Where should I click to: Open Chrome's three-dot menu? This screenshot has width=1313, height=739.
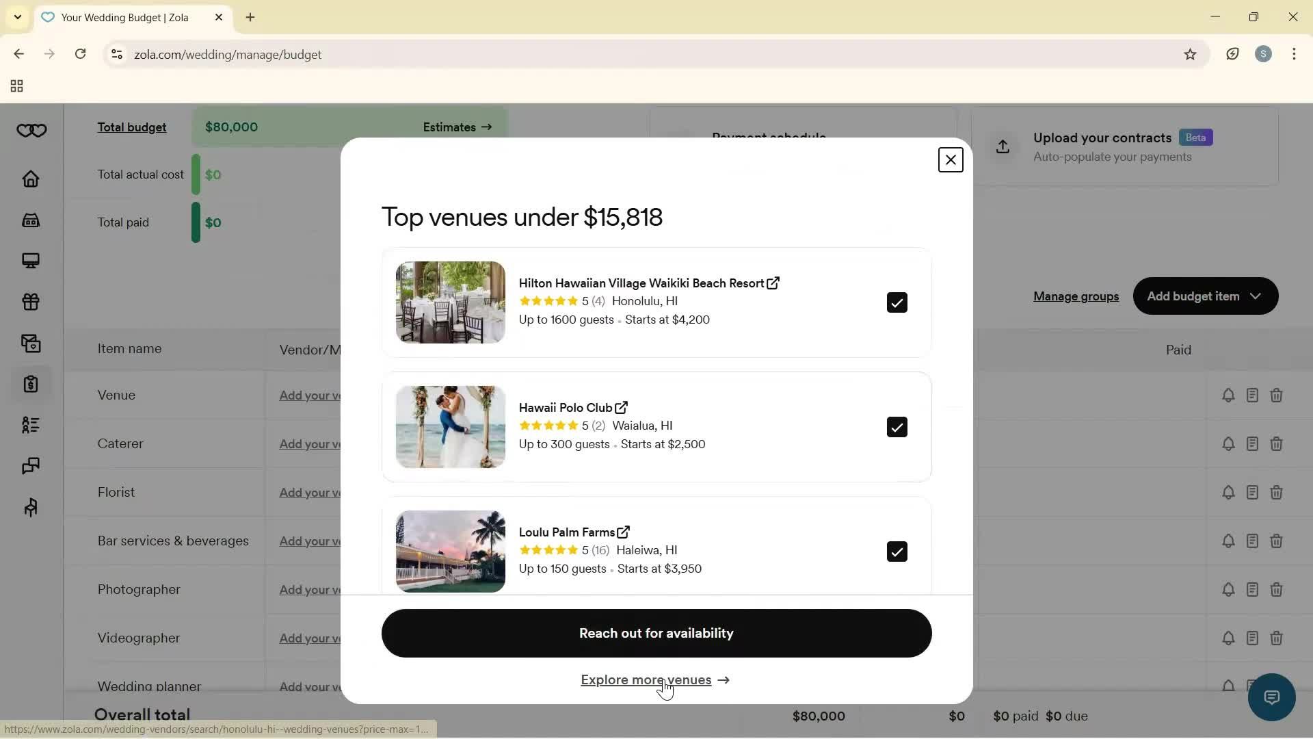[x=1295, y=54]
